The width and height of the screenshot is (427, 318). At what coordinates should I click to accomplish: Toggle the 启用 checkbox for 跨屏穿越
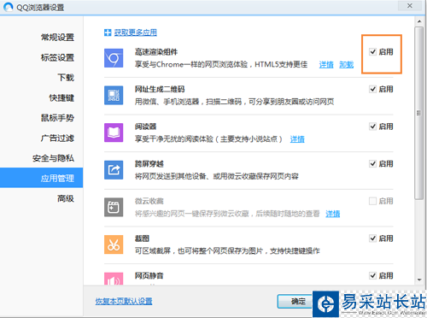372,164
